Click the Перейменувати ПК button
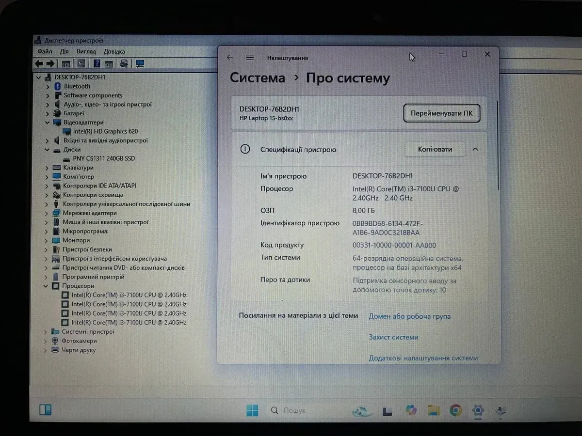This screenshot has width=582, height=436. pos(441,113)
